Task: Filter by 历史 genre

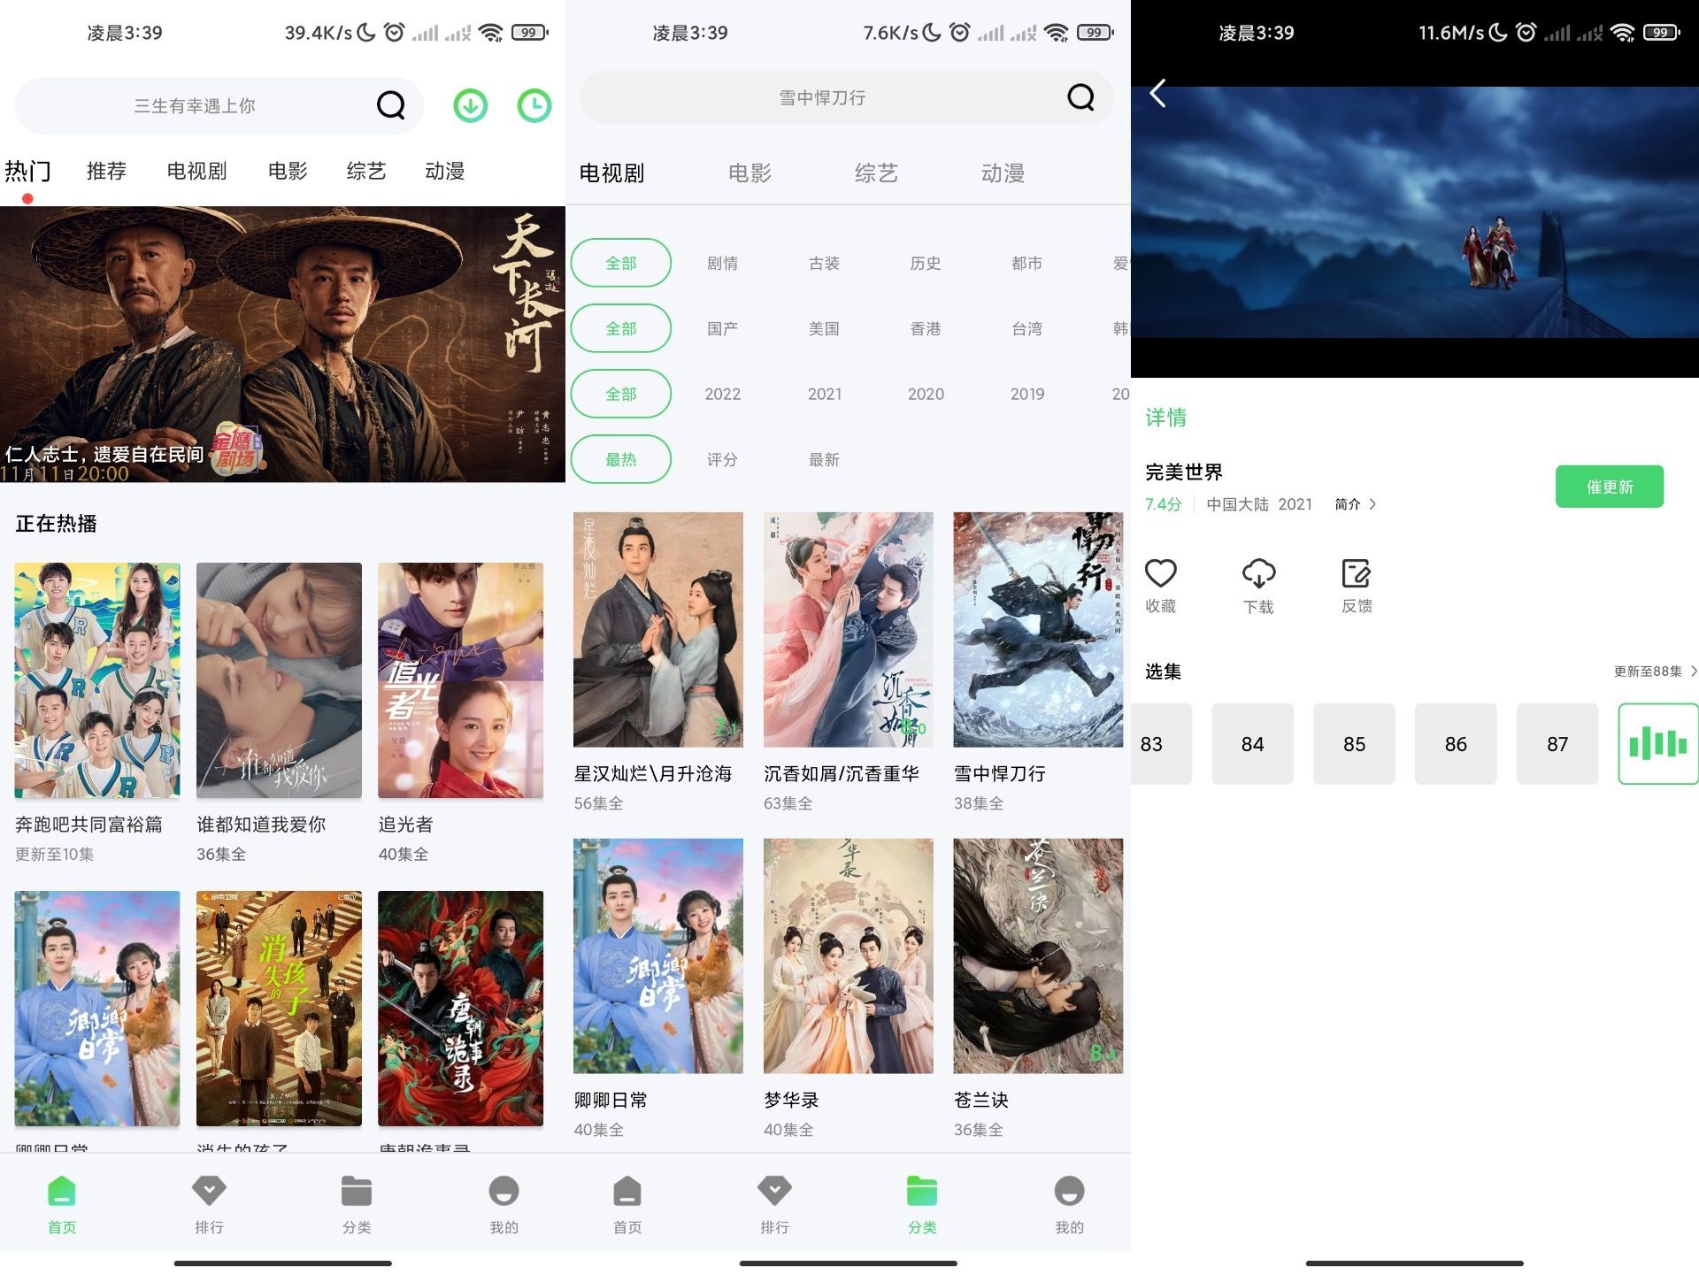Action: 926,263
